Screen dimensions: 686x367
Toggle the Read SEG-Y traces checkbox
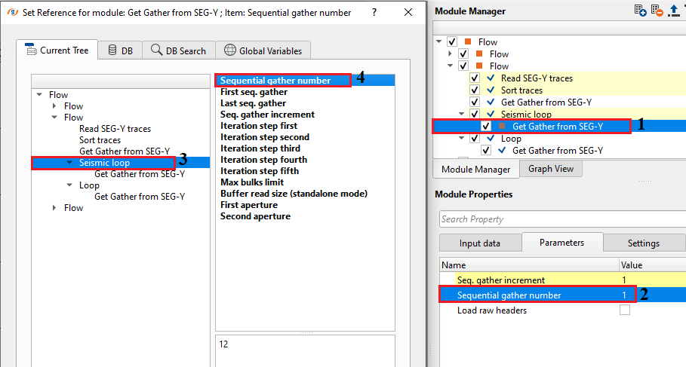[475, 78]
